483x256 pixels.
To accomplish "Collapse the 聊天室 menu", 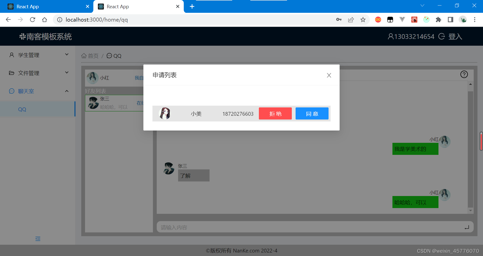I will click(x=38, y=91).
